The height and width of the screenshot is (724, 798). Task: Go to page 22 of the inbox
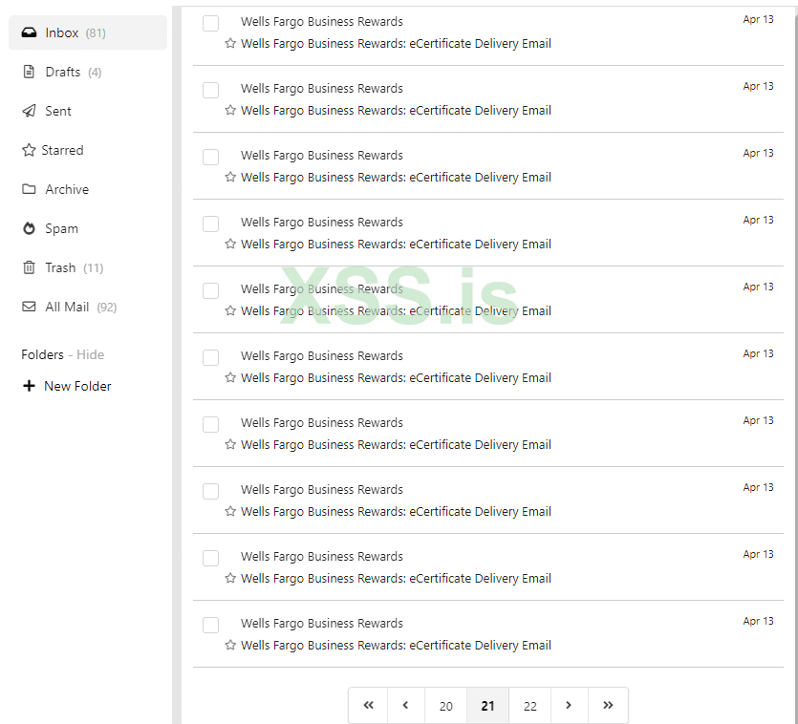529,706
